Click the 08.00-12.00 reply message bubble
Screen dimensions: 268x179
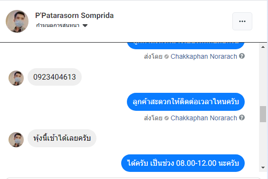[x=183, y=163]
